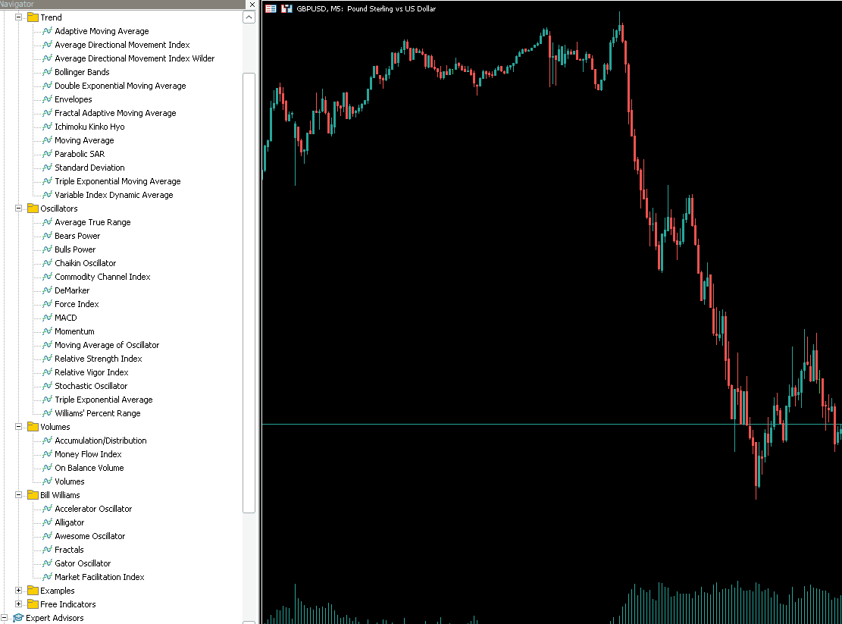Select the Money Flow Index indicator
842x624 pixels.
coord(88,454)
